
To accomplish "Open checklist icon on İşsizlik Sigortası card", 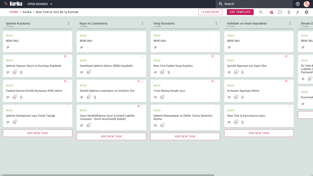I will click(x=236, y=72).
